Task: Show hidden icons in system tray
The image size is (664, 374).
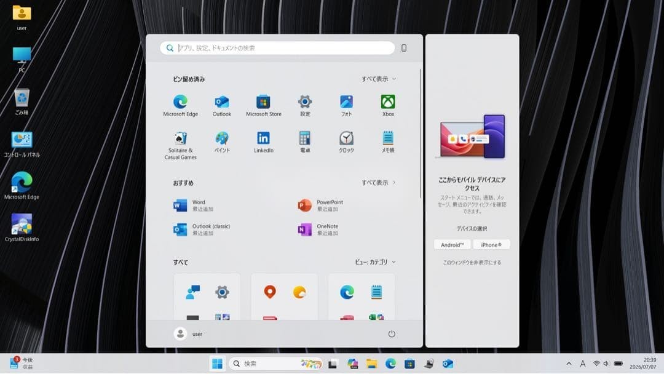Action: (569, 364)
